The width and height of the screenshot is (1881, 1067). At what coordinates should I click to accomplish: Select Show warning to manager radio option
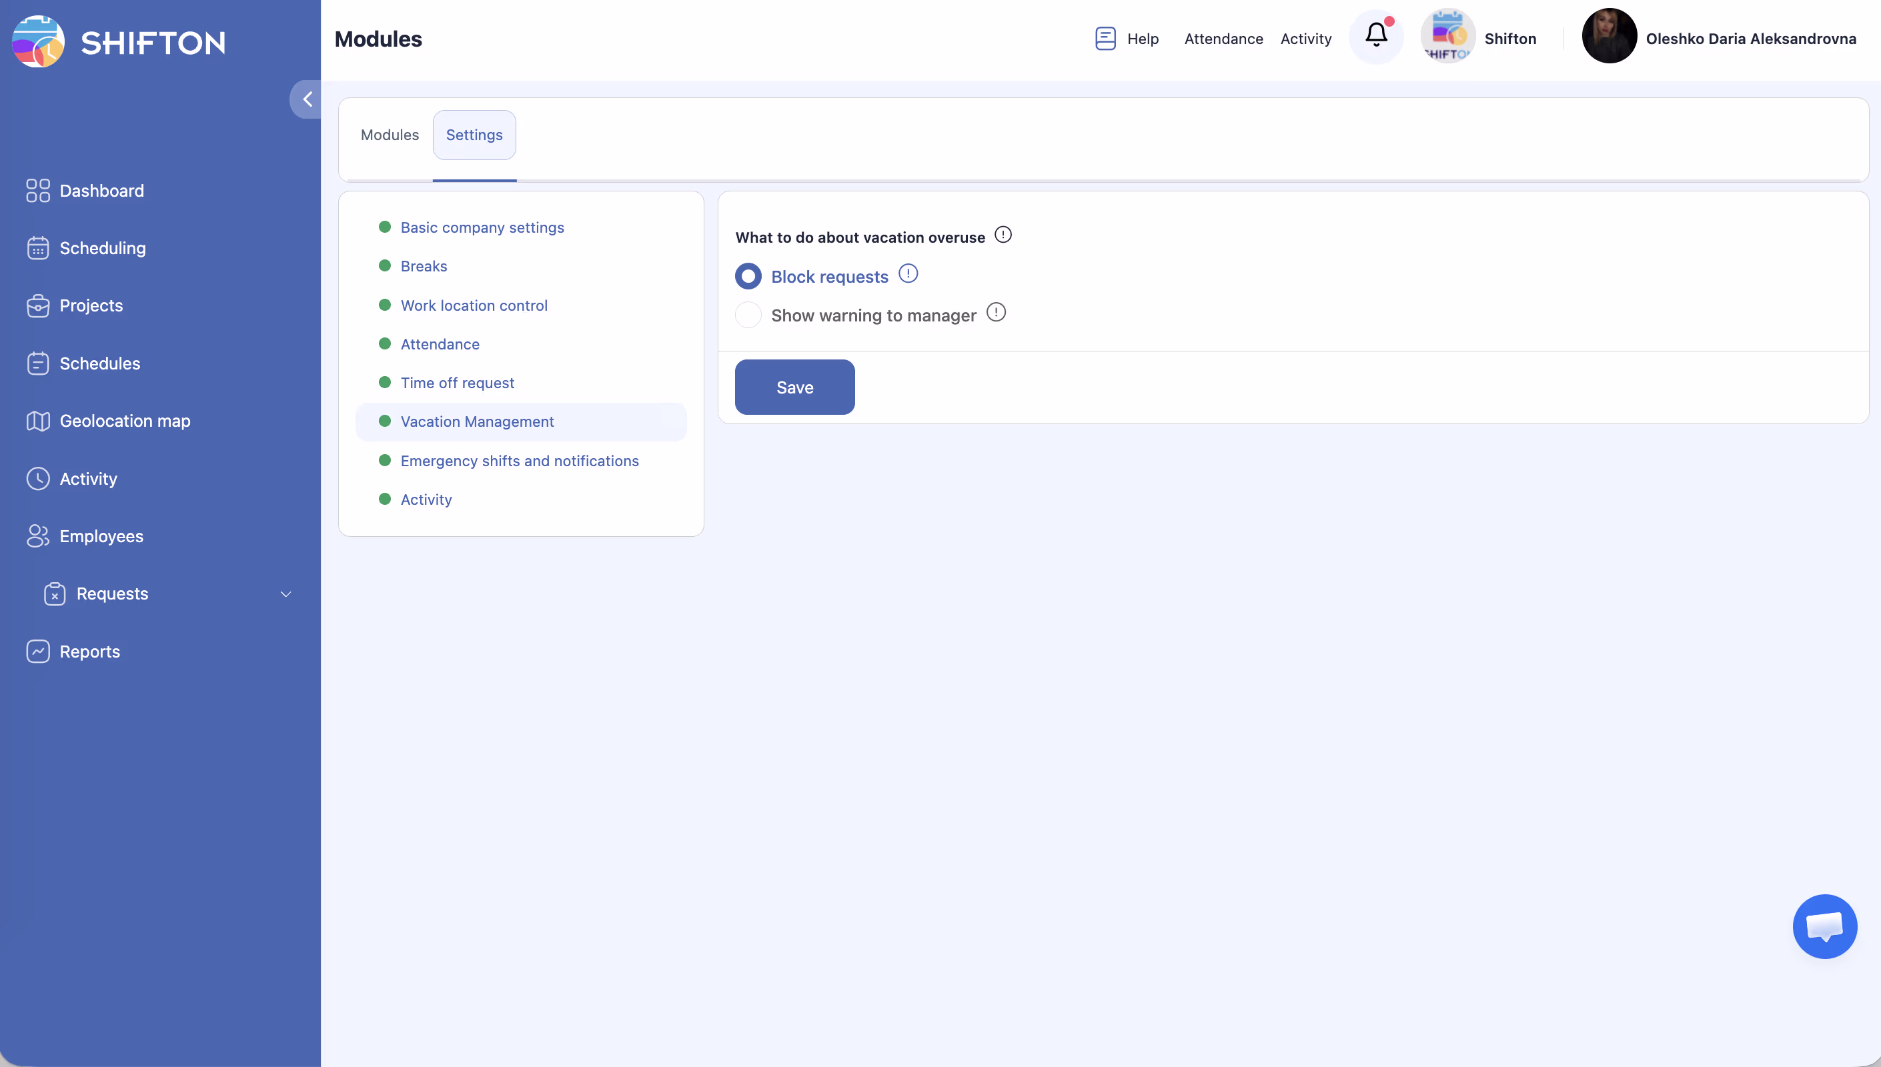pyautogui.click(x=748, y=315)
